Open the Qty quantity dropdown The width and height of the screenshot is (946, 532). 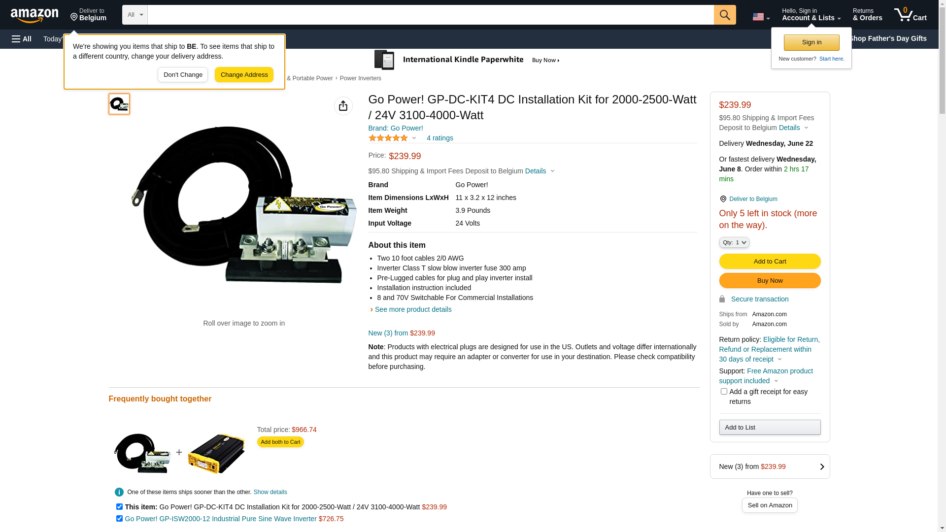pos(734,242)
